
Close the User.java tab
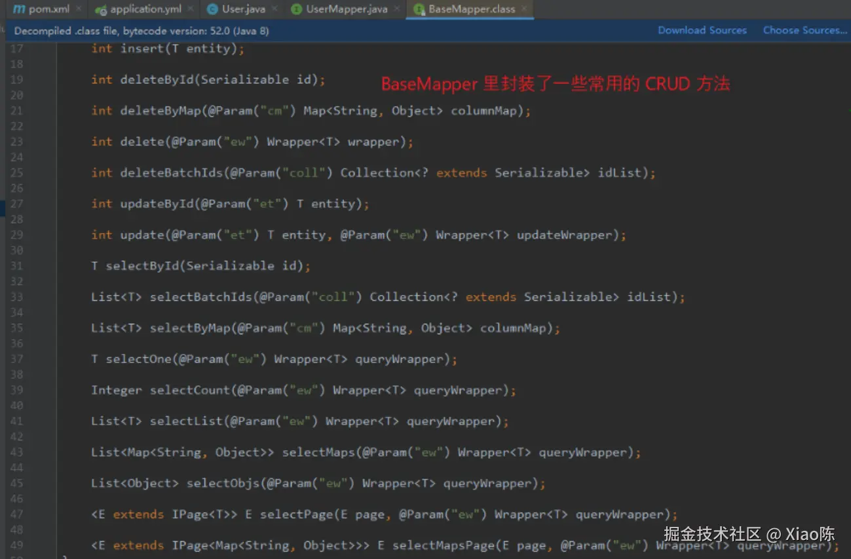274,9
